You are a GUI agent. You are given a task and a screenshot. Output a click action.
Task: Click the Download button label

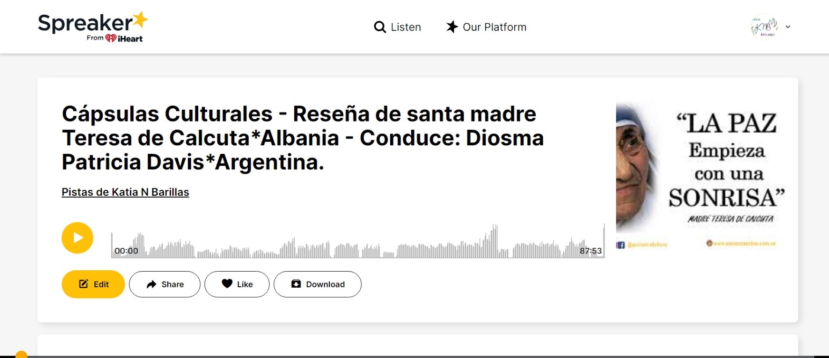(x=325, y=284)
